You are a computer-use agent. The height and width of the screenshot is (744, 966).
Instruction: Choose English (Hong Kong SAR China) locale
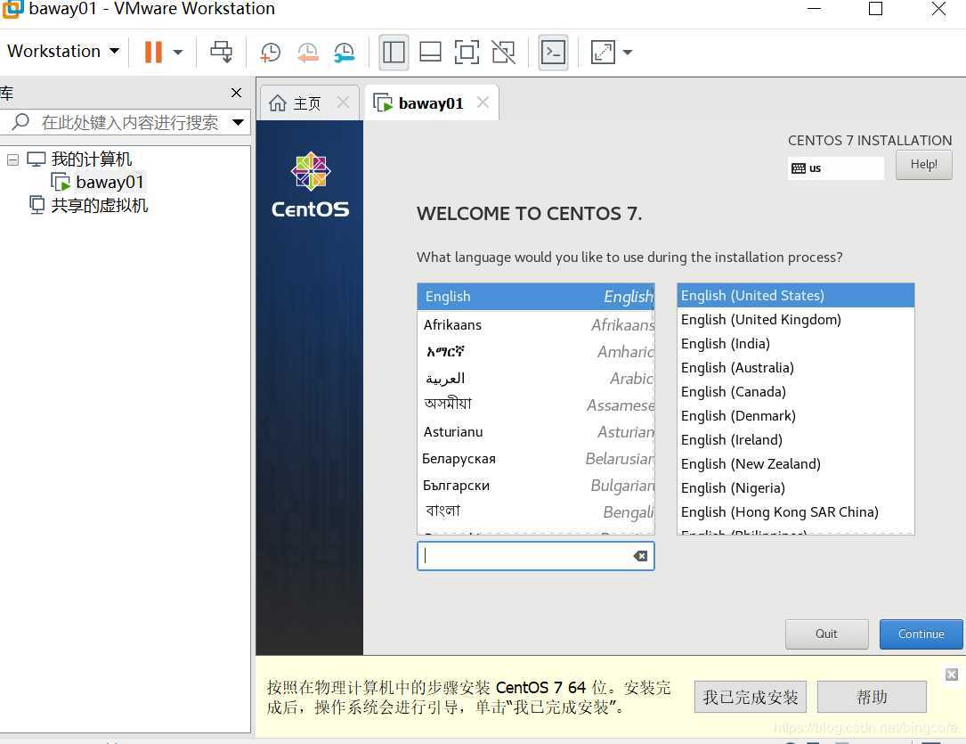795,511
